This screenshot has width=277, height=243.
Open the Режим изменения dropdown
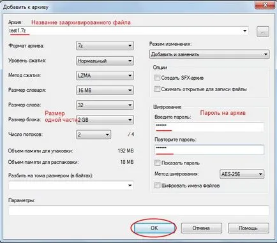(x=209, y=54)
